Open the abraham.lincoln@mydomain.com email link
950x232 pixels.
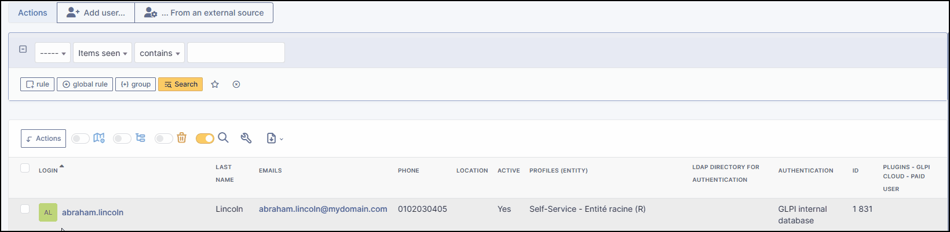point(323,209)
